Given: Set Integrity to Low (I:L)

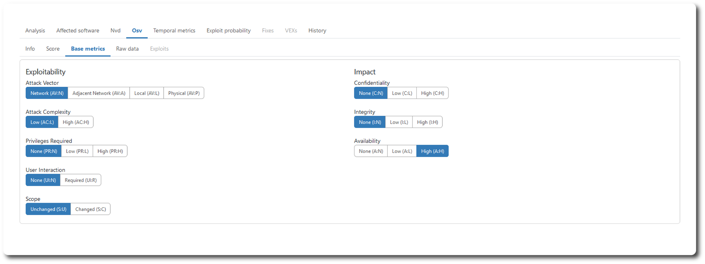Looking at the screenshot, I should [399, 122].
